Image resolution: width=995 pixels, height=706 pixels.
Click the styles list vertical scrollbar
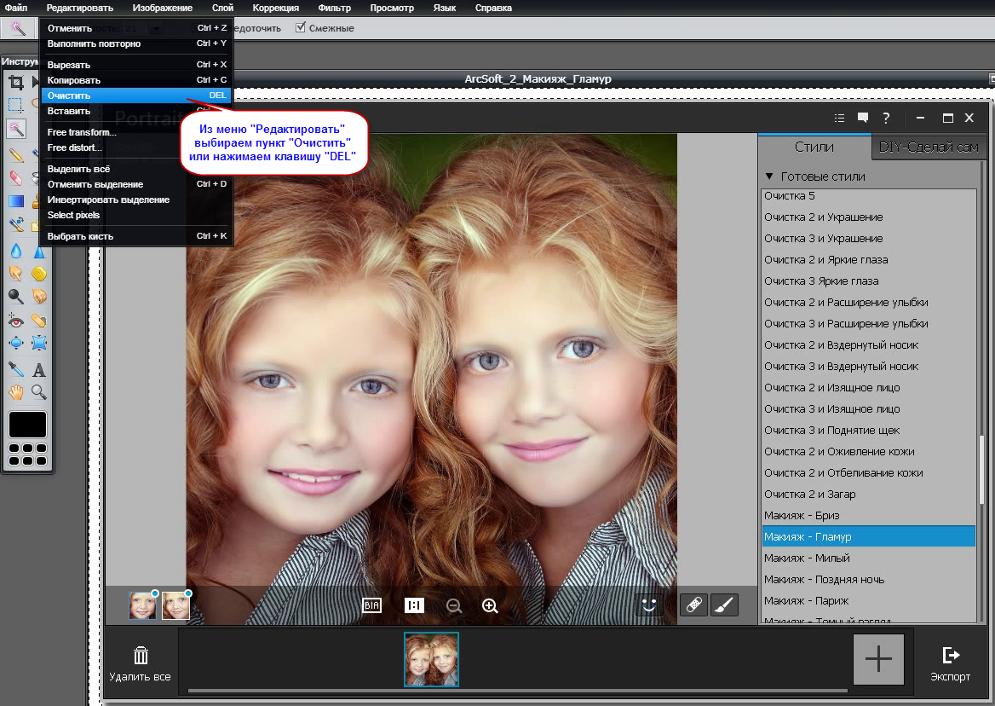981,470
